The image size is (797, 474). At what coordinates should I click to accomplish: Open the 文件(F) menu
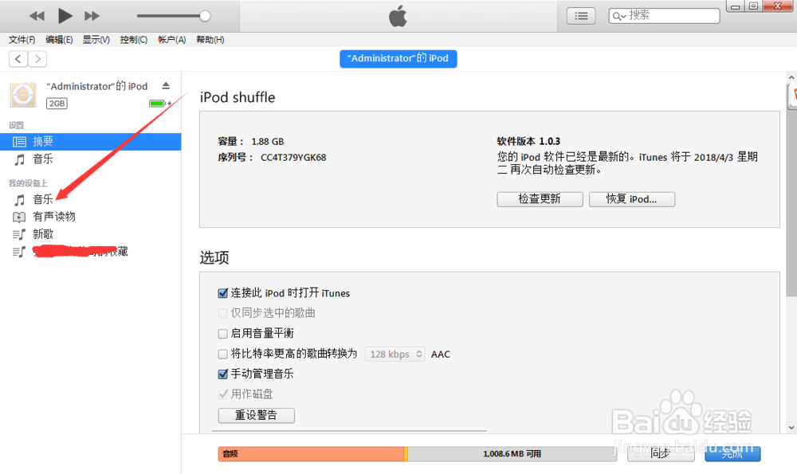coord(22,40)
